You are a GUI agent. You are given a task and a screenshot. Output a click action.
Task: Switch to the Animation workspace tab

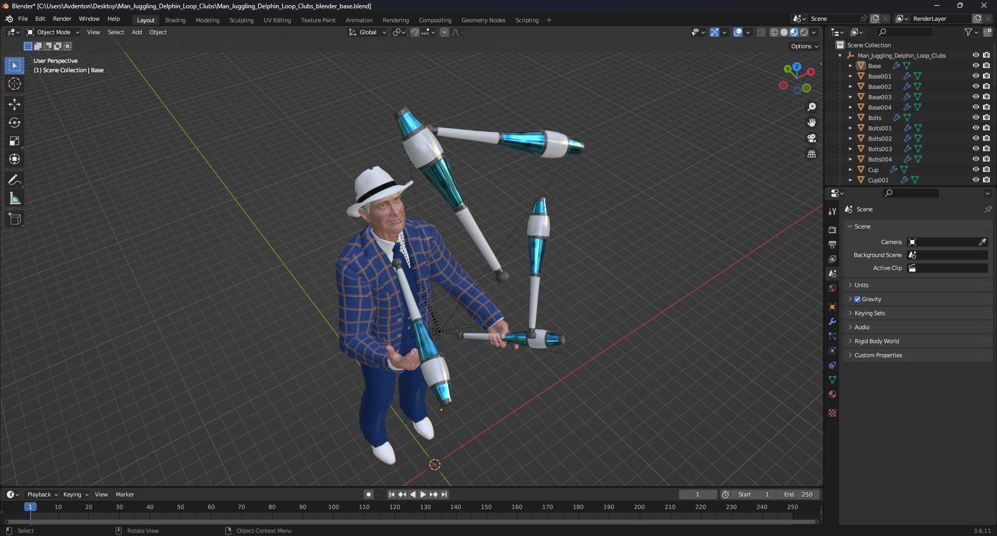[x=359, y=20]
